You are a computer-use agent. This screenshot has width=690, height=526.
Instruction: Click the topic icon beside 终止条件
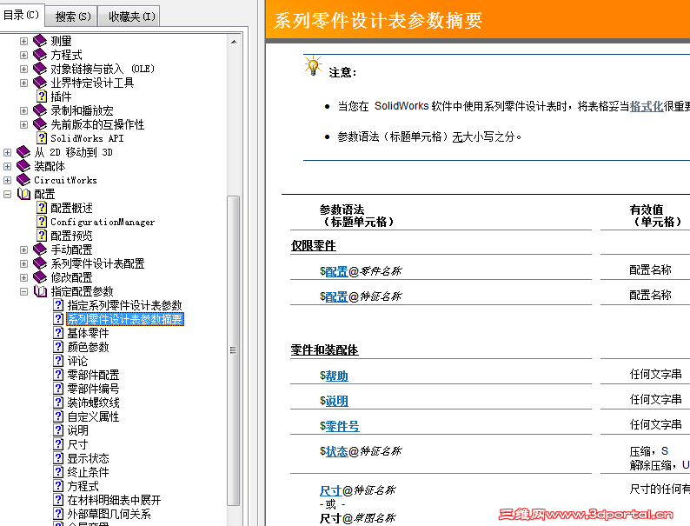(x=58, y=472)
